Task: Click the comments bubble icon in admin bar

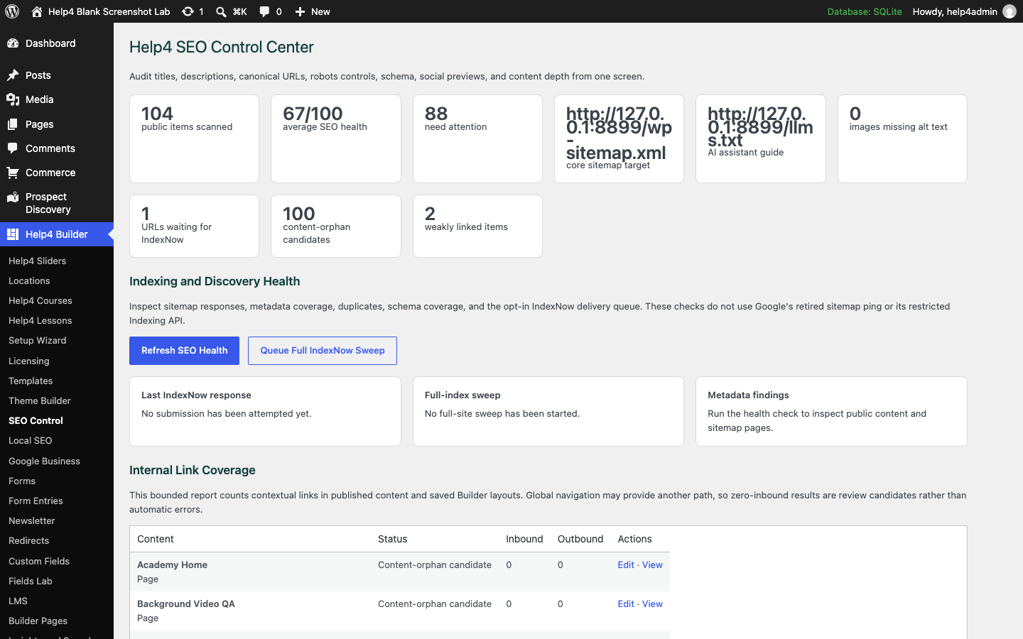Action: 264,11
